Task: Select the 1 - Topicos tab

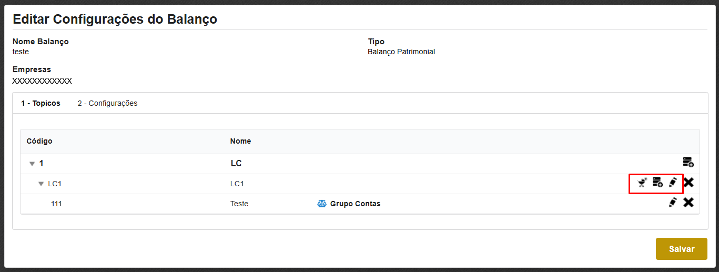Action: point(40,103)
